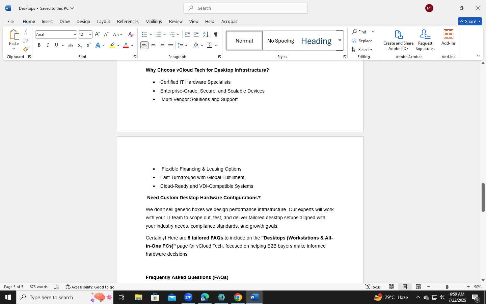486x304 pixels.
Task: Apply the No Spacing style
Action: coord(280,41)
